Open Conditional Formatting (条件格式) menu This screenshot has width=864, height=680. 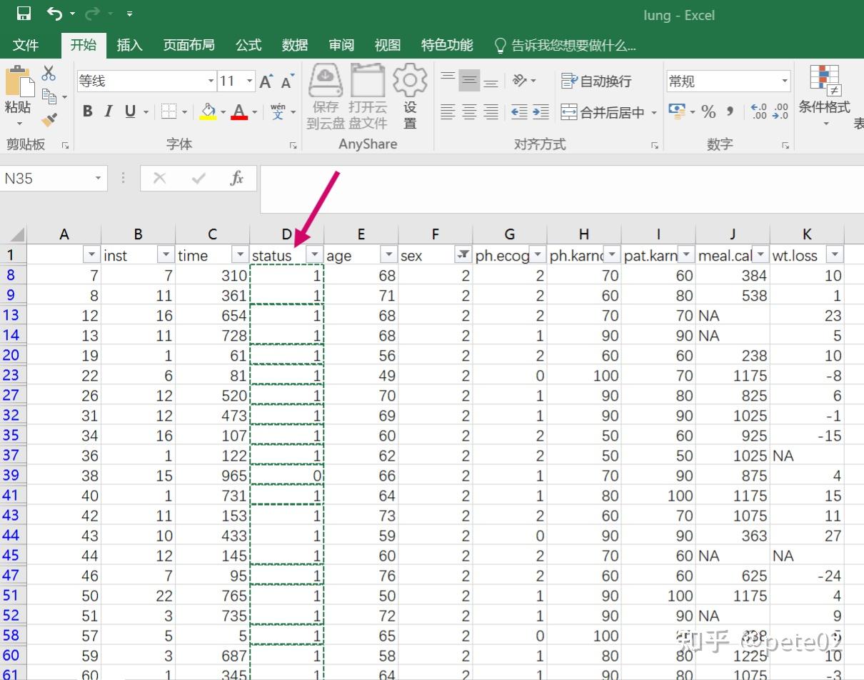coord(825,95)
